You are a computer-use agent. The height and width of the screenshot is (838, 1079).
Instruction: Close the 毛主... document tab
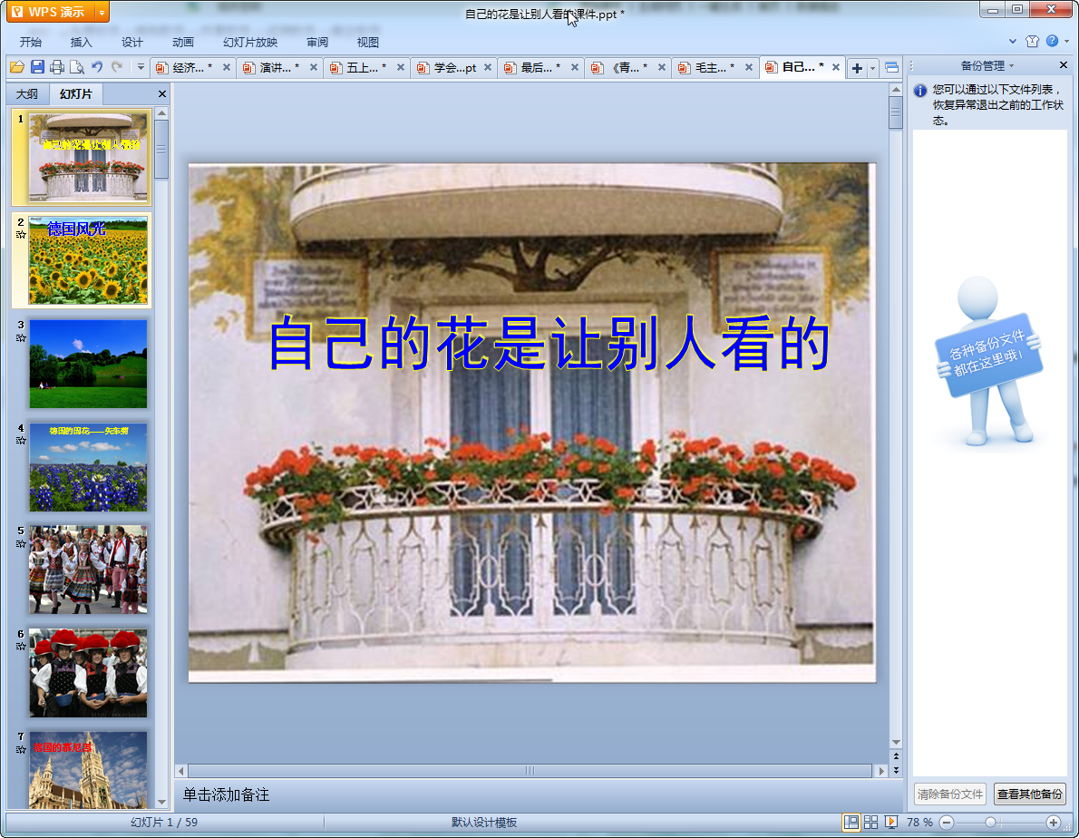749,67
